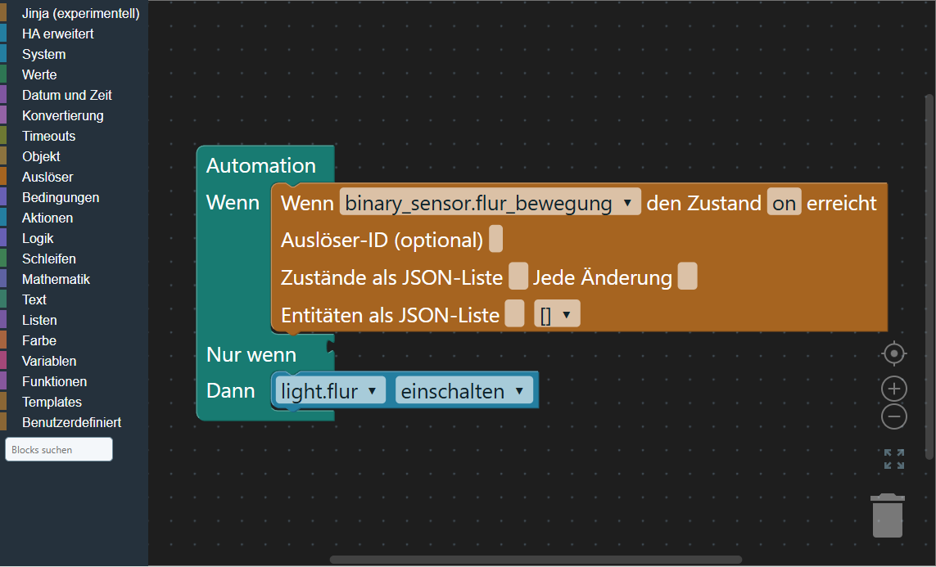Open the Funktionen category
The image size is (936, 567).
coord(74,381)
